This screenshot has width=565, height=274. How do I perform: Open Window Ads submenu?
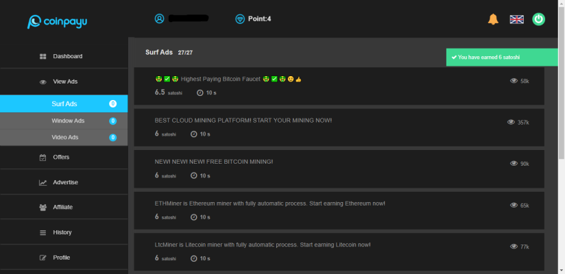click(64, 121)
